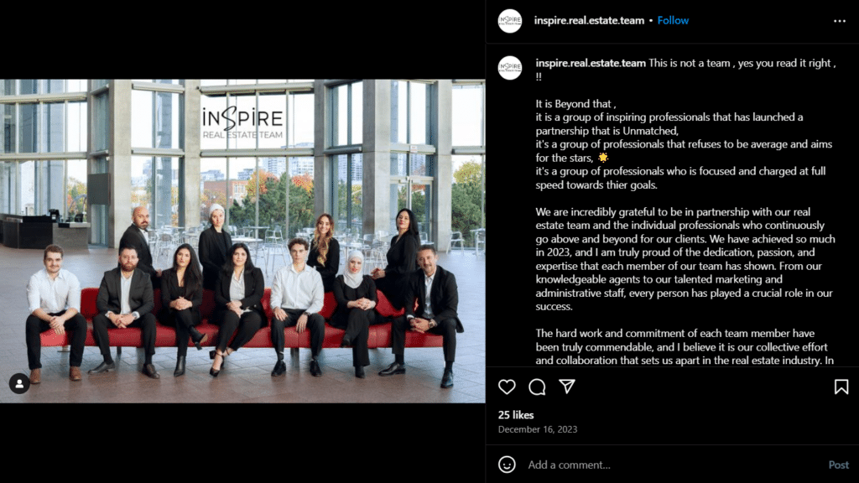Click the header profile avatar
Image resolution: width=859 pixels, height=483 pixels.
pyautogui.click(x=509, y=21)
